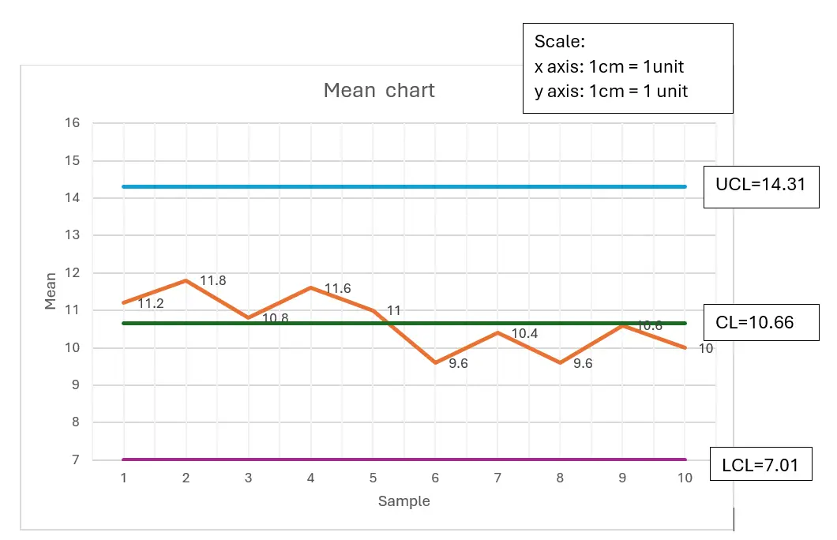
Task: Select the CL=10.66 label box
Action: 761,322
